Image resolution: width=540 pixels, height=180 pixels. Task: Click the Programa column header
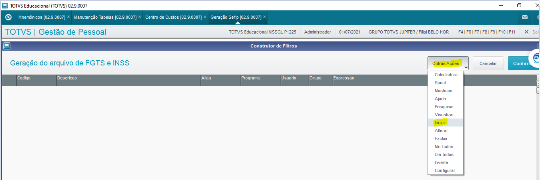(x=261, y=80)
